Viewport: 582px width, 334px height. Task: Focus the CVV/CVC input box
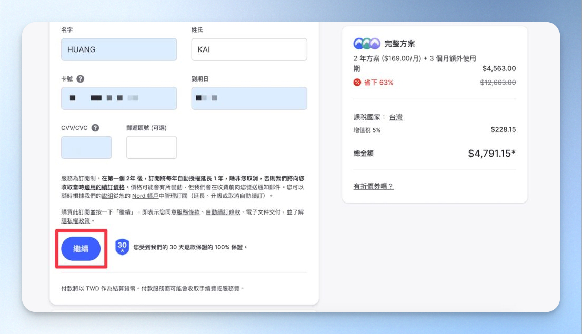point(86,147)
